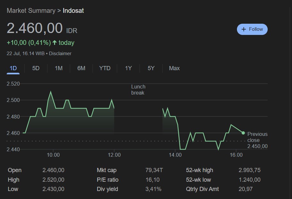View the 1Y price history tab
The image size is (292, 199).
coord(128,68)
